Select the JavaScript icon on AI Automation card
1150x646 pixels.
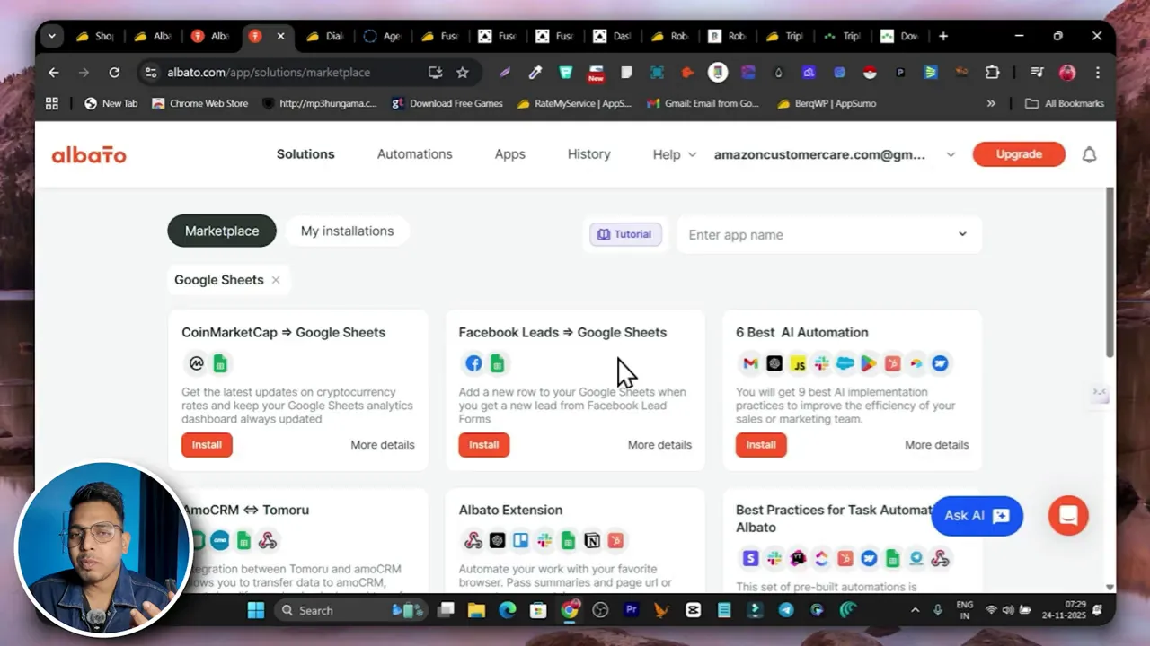(x=799, y=362)
